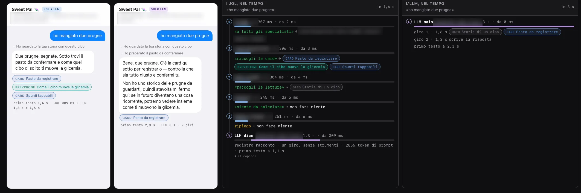Screen dimensions: 581x193
Task: Click the candy icon next to JOL + LLM badge
Action: click(x=36, y=9)
